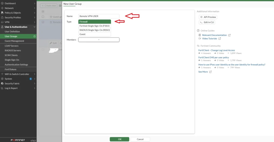This screenshot has height=142, width=274.
Task: Click the video camera icon before Video Tutorials
Action: [x=200, y=39]
